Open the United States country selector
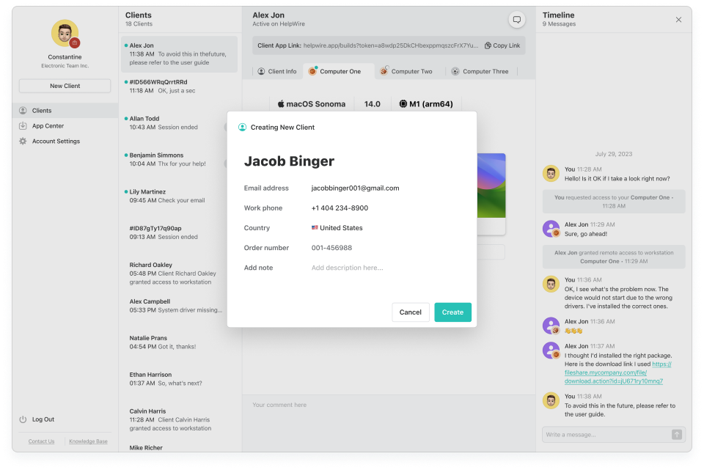The width and height of the screenshot is (704, 470). [337, 227]
